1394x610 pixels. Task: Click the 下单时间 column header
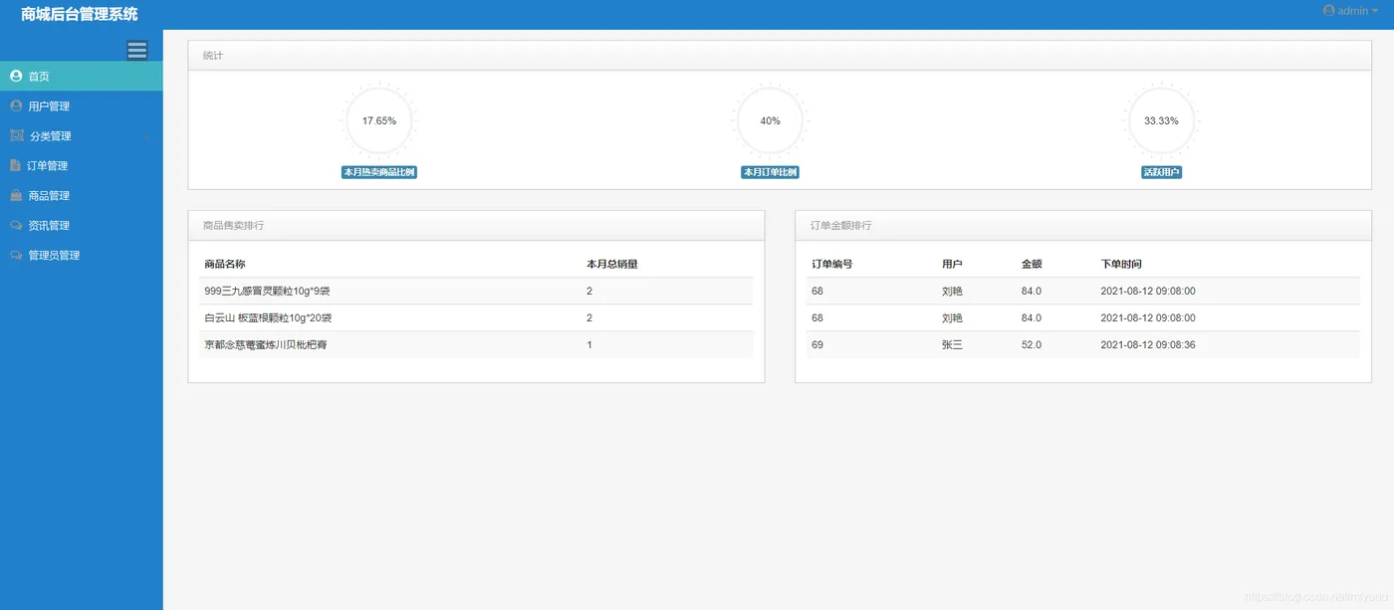pyautogui.click(x=1121, y=264)
